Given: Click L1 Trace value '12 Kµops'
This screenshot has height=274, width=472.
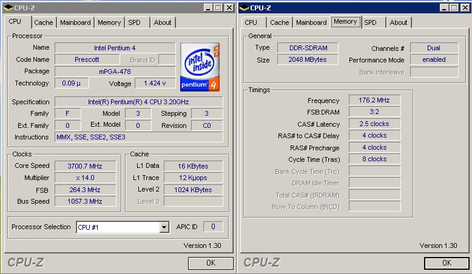Looking at the screenshot, I should pos(194,178).
